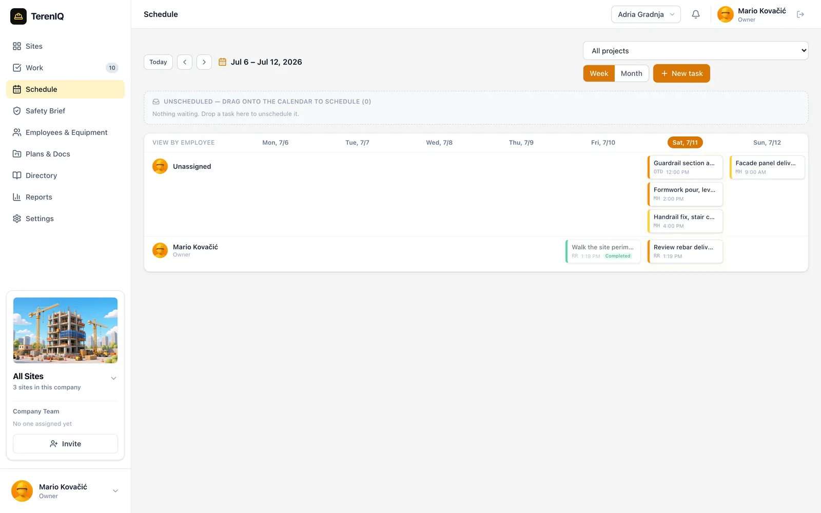Switch to Month view

click(x=632, y=73)
